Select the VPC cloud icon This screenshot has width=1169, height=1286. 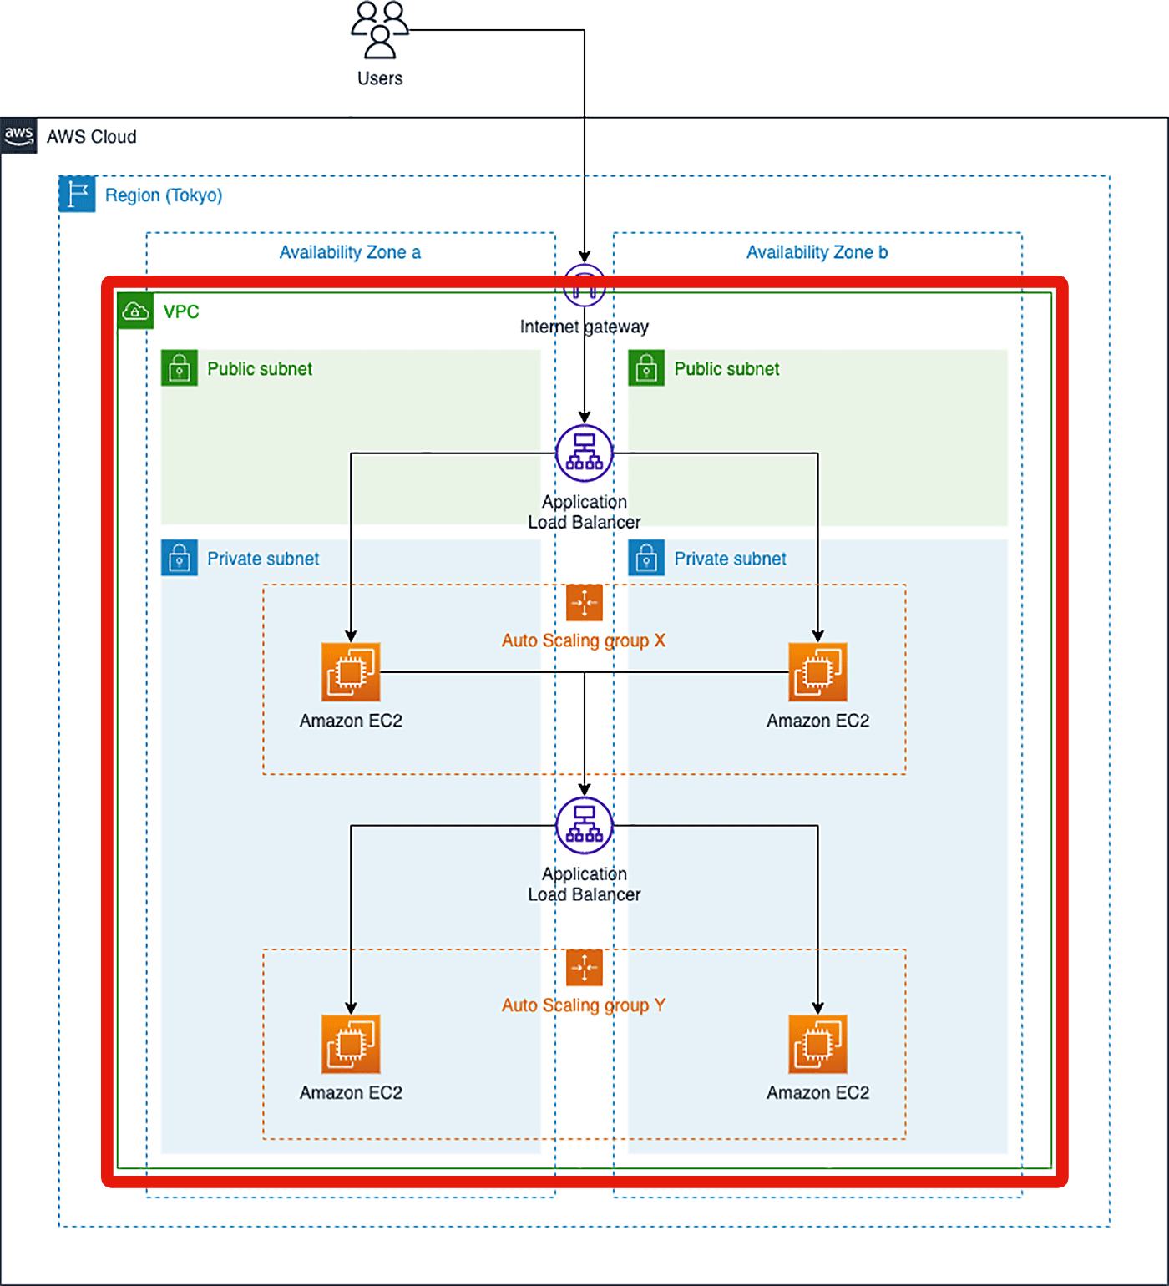click(135, 311)
